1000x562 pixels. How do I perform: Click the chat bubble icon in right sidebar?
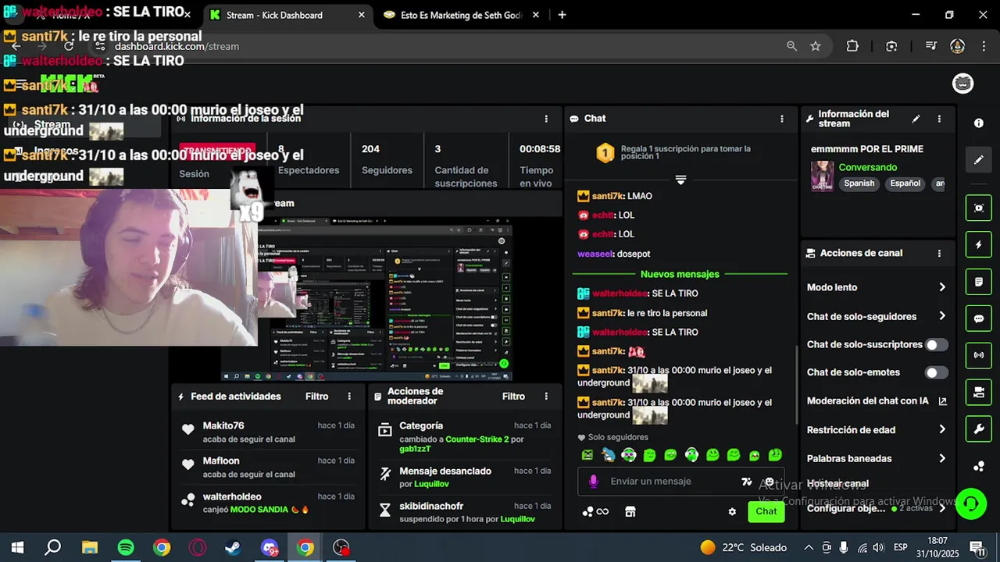click(x=979, y=318)
